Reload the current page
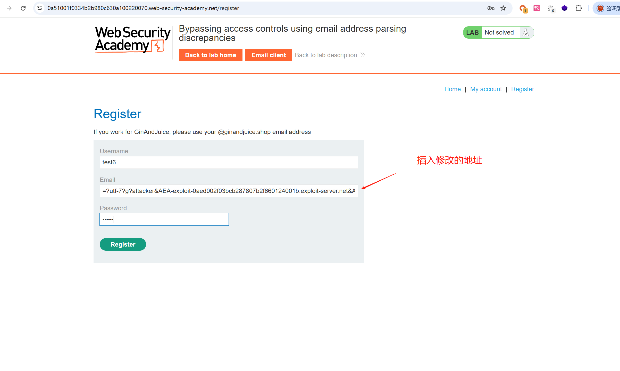Viewport: 620px width, 371px height. pyautogui.click(x=23, y=8)
